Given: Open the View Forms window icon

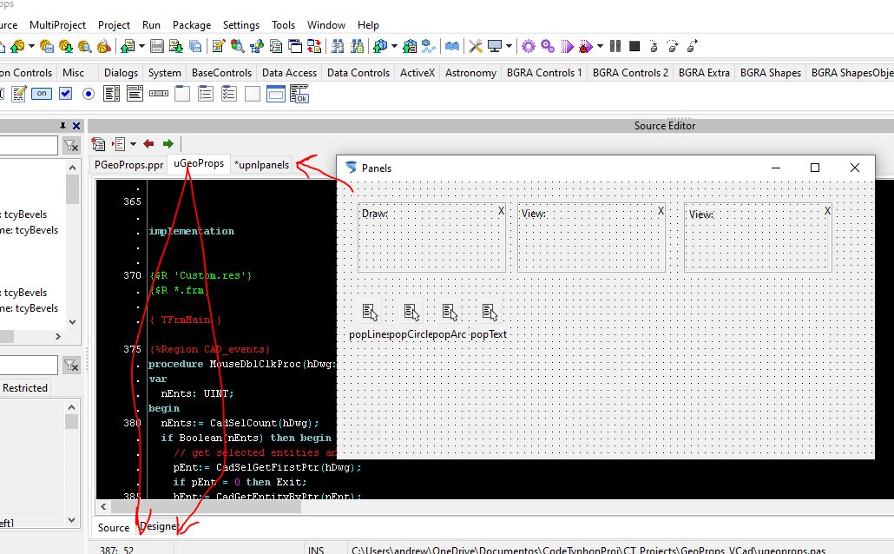Looking at the screenshot, I should 295,46.
